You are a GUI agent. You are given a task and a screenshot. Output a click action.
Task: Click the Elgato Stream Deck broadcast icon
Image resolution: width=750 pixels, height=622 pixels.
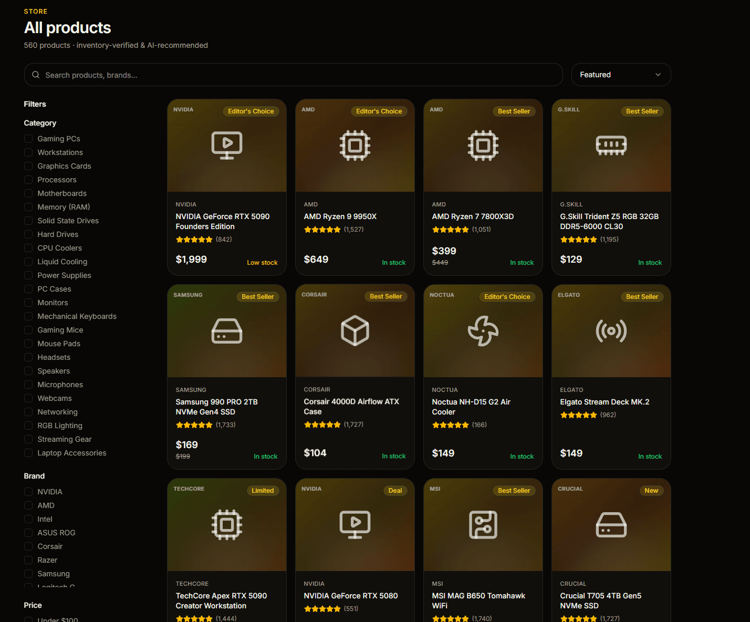coord(611,331)
